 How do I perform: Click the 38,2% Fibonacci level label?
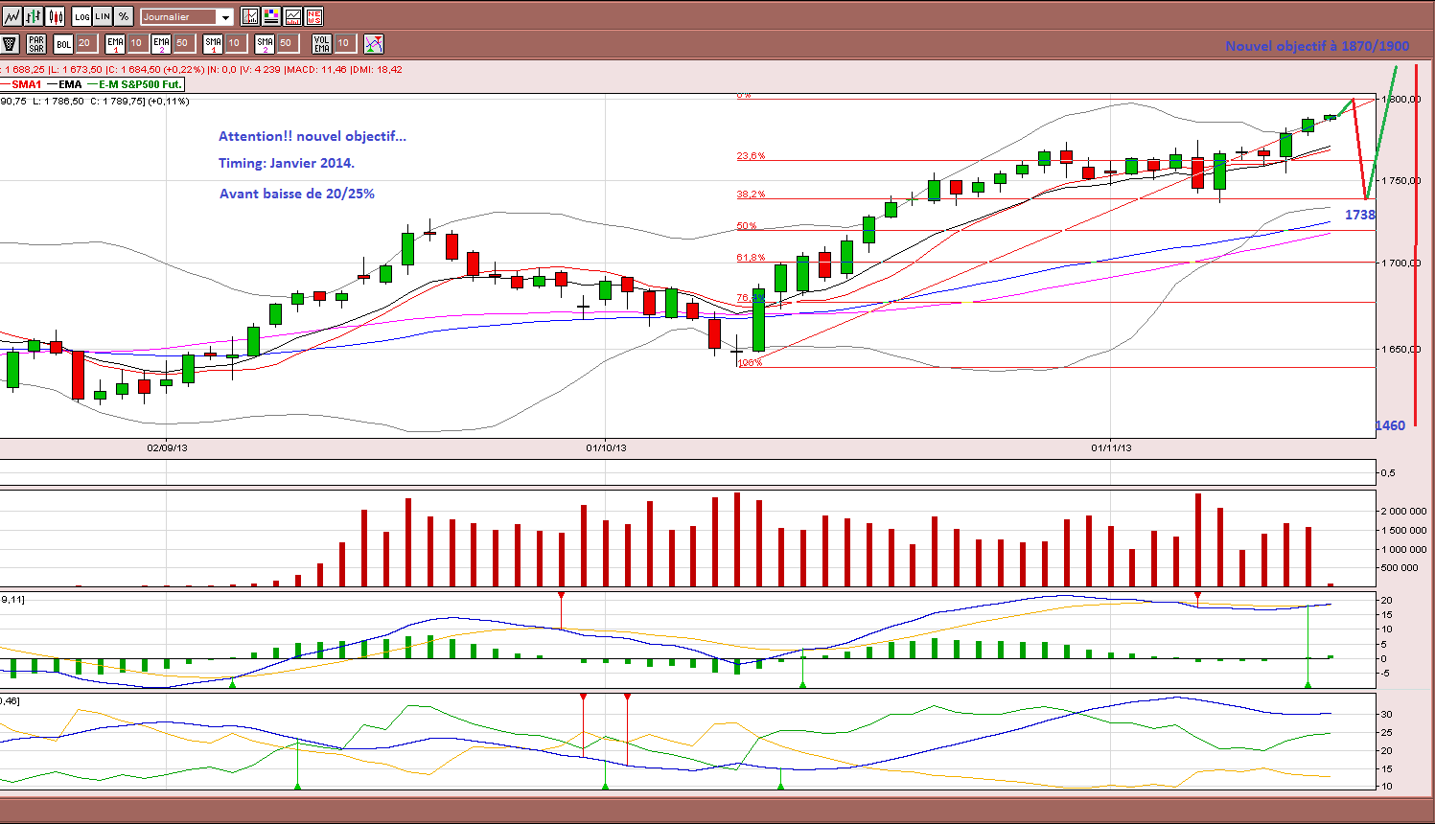click(x=751, y=194)
